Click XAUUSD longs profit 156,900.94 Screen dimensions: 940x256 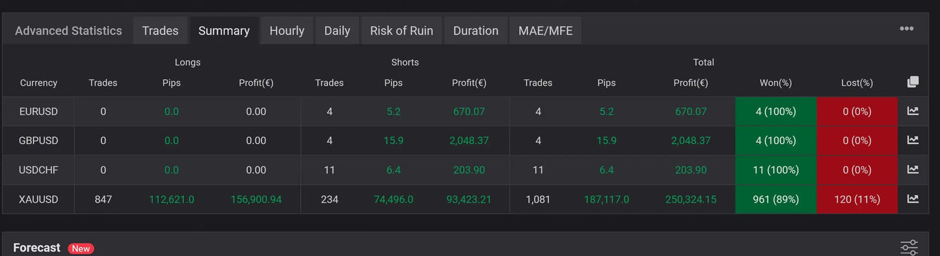pyautogui.click(x=256, y=199)
